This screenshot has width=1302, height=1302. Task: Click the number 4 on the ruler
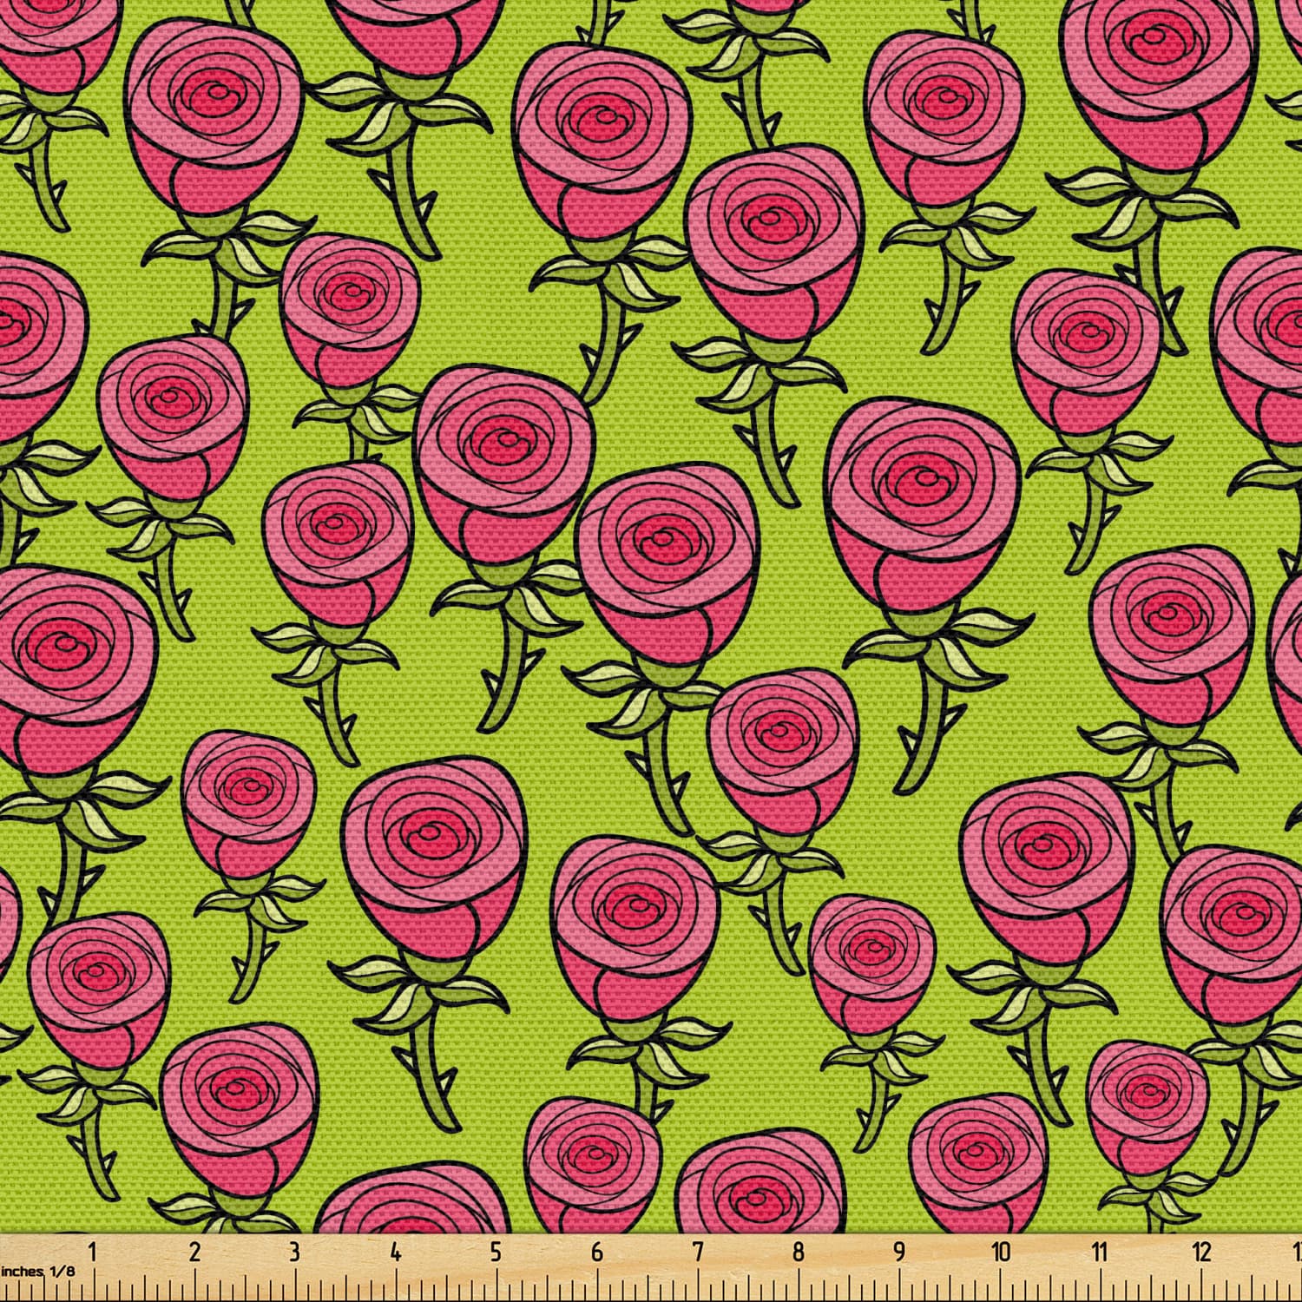click(x=396, y=1253)
